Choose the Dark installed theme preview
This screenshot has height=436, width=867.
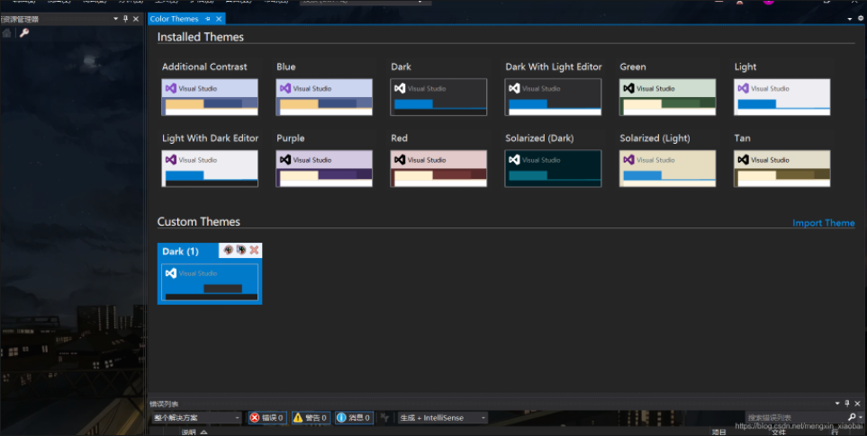tap(438, 97)
